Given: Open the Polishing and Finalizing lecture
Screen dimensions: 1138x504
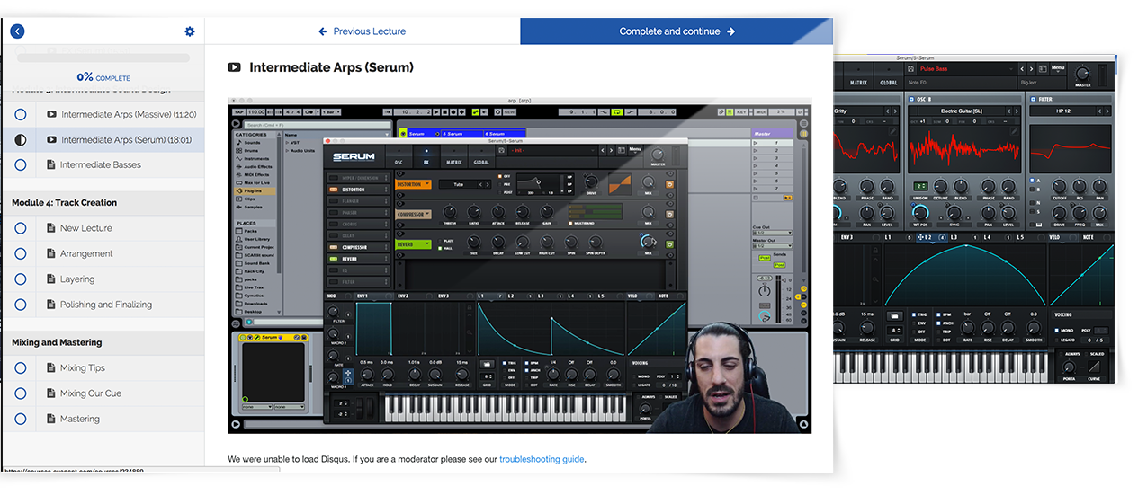Looking at the screenshot, I should (106, 305).
